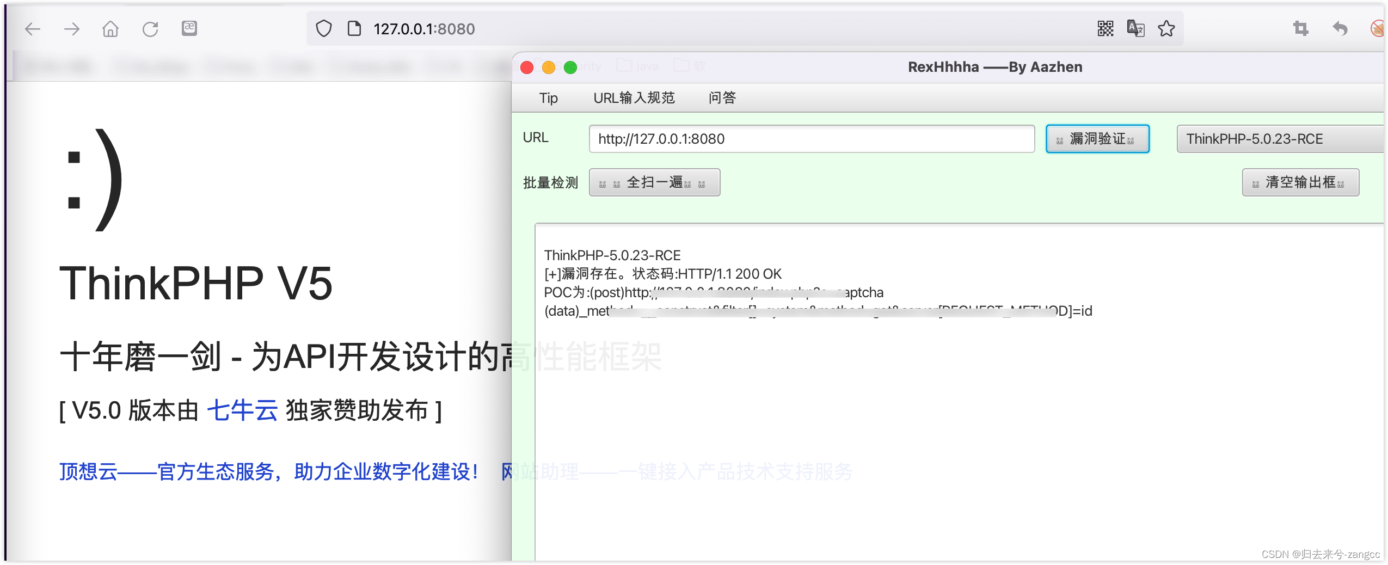
Task: Reload the page with refresh icon
Action: tap(150, 29)
